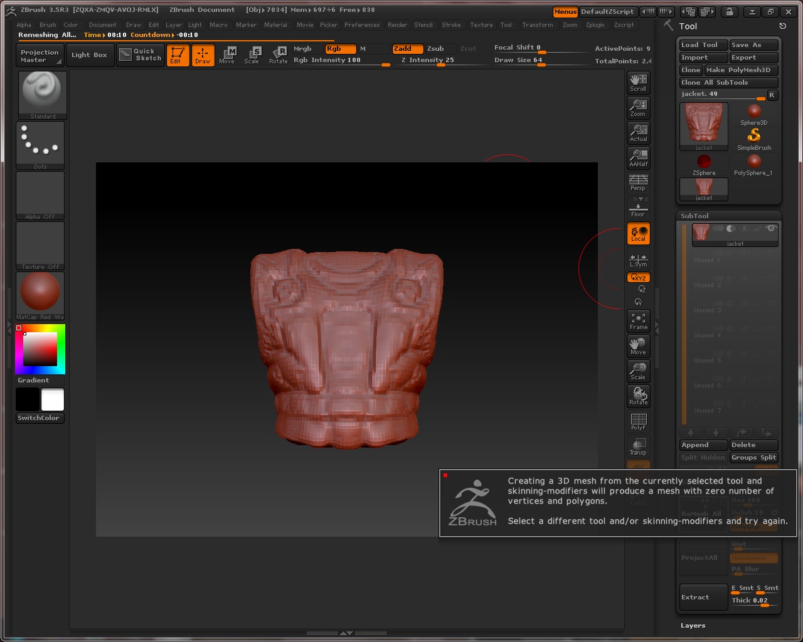Click the Frame mesh icon
The height and width of the screenshot is (642, 803).
tap(638, 321)
